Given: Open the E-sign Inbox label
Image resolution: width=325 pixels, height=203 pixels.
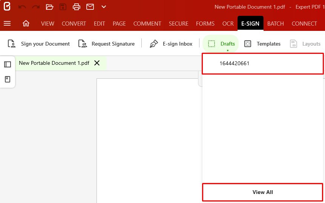Looking at the screenshot, I should pyautogui.click(x=178, y=44).
